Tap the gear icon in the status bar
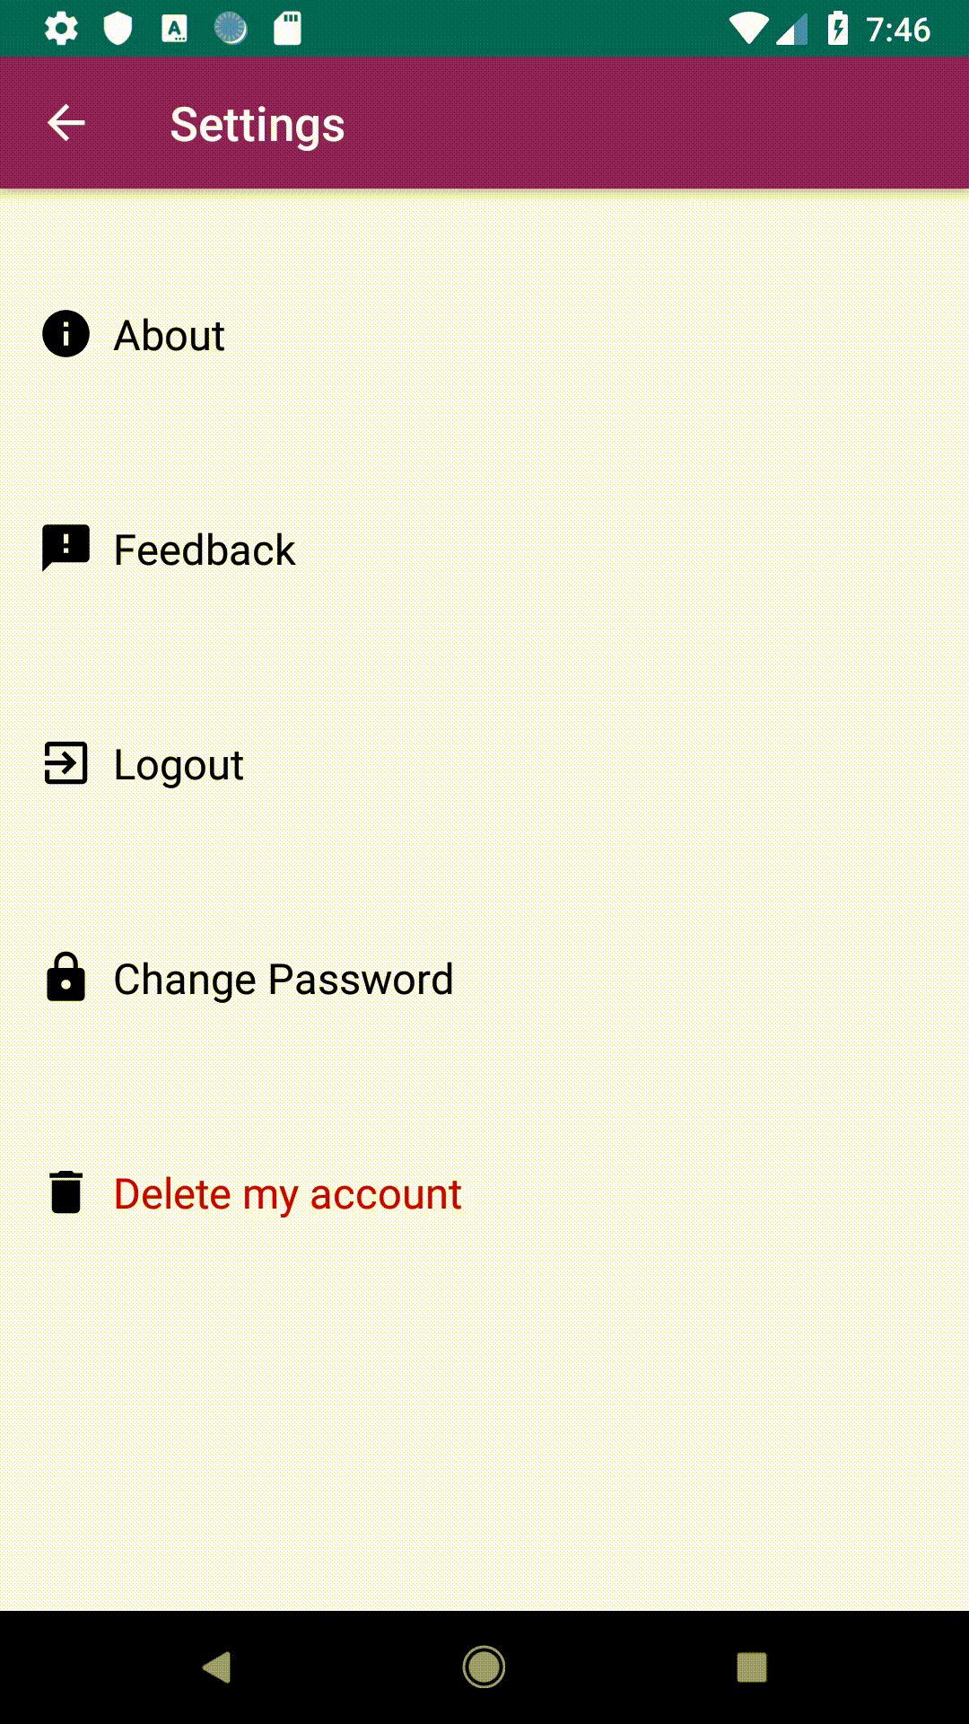Image resolution: width=969 pixels, height=1724 pixels. tap(60, 30)
